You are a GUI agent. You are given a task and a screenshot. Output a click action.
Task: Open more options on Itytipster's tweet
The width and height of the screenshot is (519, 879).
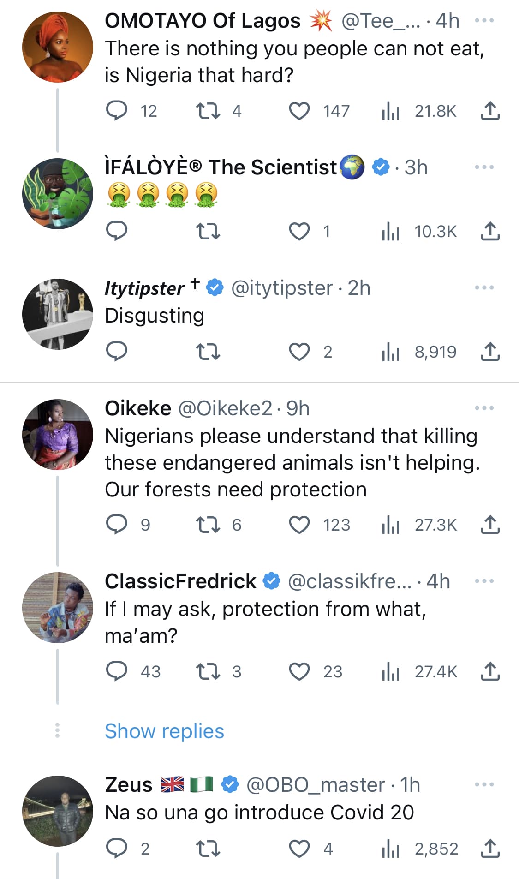click(x=484, y=287)
